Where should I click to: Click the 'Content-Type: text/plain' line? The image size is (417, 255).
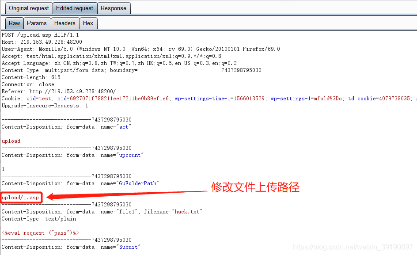[39, 219]
